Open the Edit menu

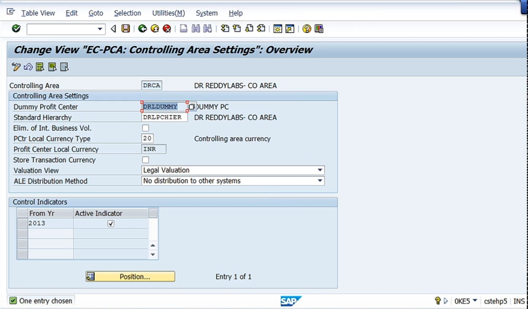[72, 13]
